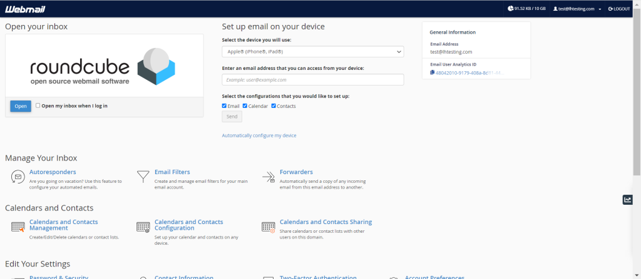Click Calendars and Contacts Configuration icon
This screenshot has height=279, width=641.
click(x=143, y=227)
